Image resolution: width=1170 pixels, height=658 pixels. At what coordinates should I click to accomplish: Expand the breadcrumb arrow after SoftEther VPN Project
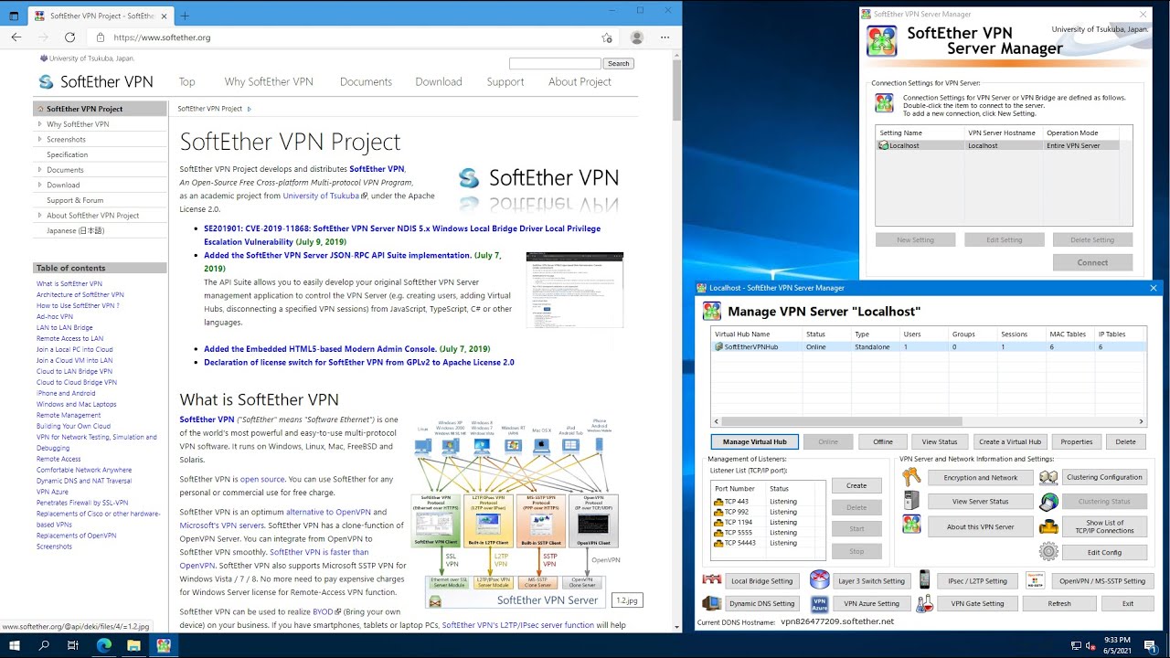(249, 109)
